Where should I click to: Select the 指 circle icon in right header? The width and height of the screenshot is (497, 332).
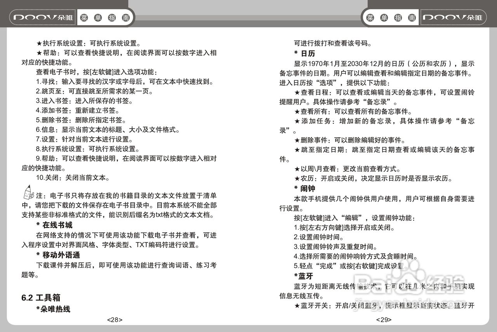click(397, 17)
